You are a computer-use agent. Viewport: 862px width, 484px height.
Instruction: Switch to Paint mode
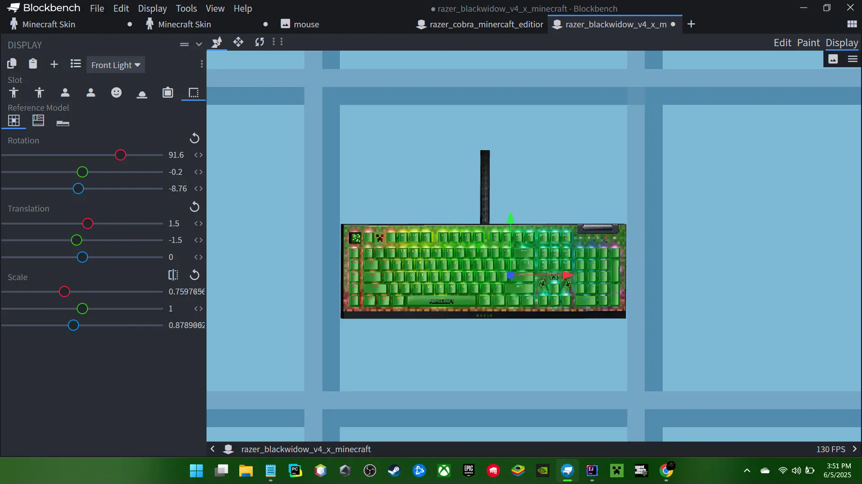pyautogui.click(x=808, y=43)
